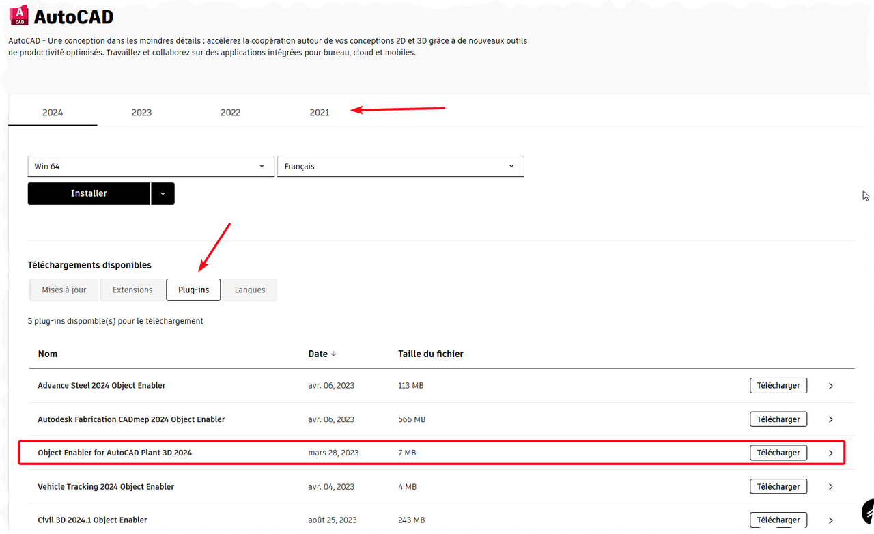Expand the AutoCAD Plant 3D 2024 row chevron
The image size is (874, 534).
click(x=831, y=453)
